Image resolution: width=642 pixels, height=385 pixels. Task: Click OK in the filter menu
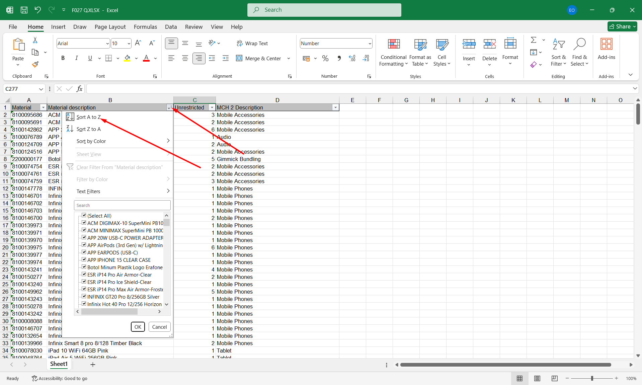pos(138,327)
